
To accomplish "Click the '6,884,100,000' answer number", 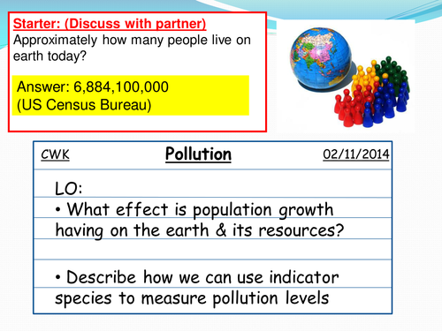I will (x=121, y=87).
